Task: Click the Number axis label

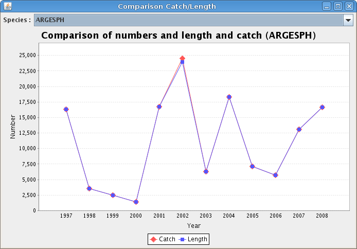Action: 13,127
